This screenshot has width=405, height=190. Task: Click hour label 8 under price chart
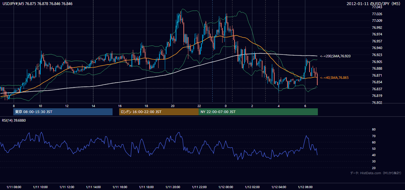[x=14, y=106]
